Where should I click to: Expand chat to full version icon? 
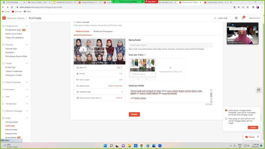[258, 137]
